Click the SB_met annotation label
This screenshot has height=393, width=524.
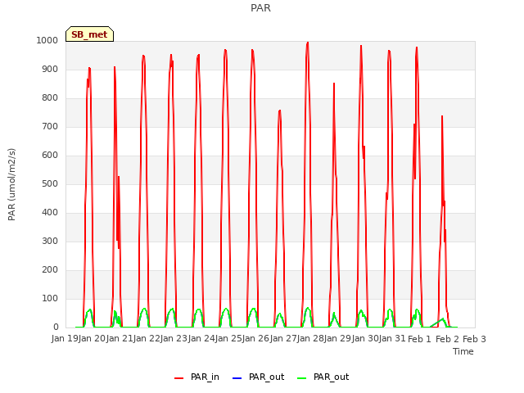pos(89,34)
